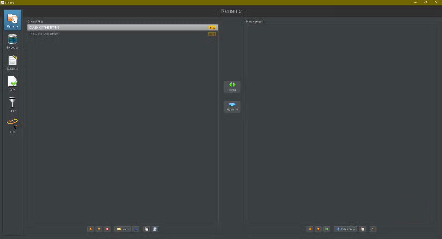
Task: Open settings with the wrench tools icon
Action: 373,229
